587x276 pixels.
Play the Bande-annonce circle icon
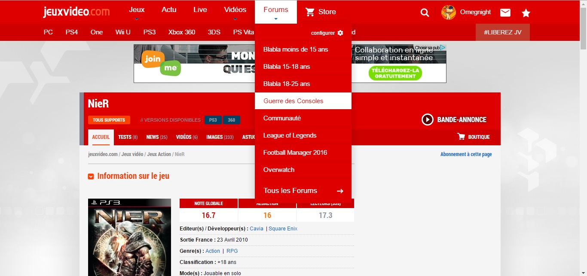[x=428, y=120]
